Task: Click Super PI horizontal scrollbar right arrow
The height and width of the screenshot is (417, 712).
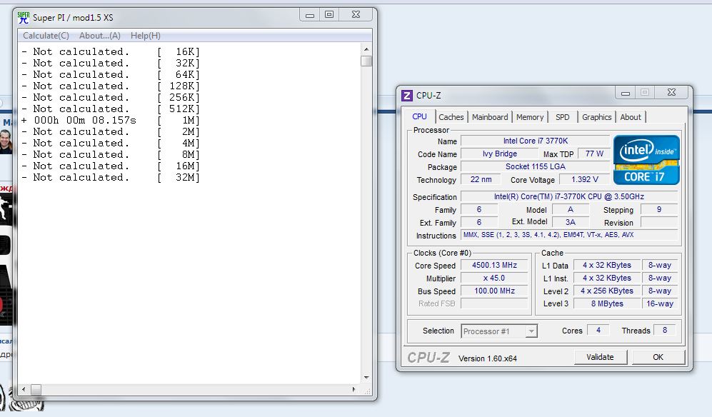Action: (x=355, y=389)
